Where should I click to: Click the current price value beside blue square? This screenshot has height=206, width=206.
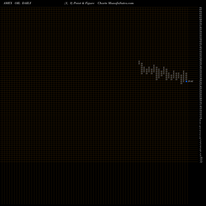pos(190,81)
